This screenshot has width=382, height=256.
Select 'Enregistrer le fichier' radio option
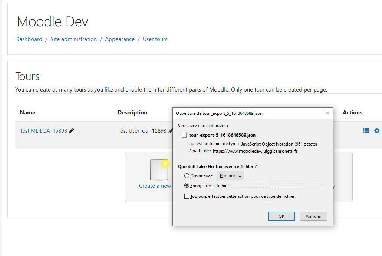(x=187, y=186)
